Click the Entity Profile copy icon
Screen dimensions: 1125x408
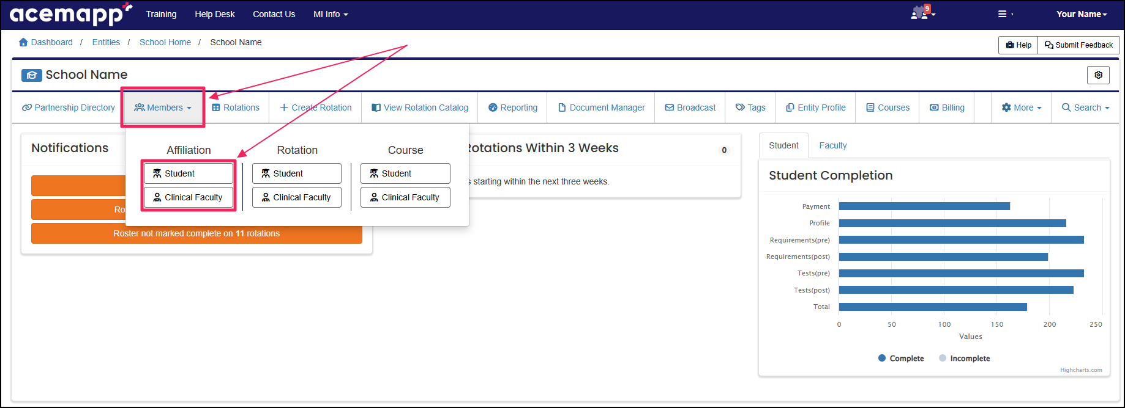[790, 107]
